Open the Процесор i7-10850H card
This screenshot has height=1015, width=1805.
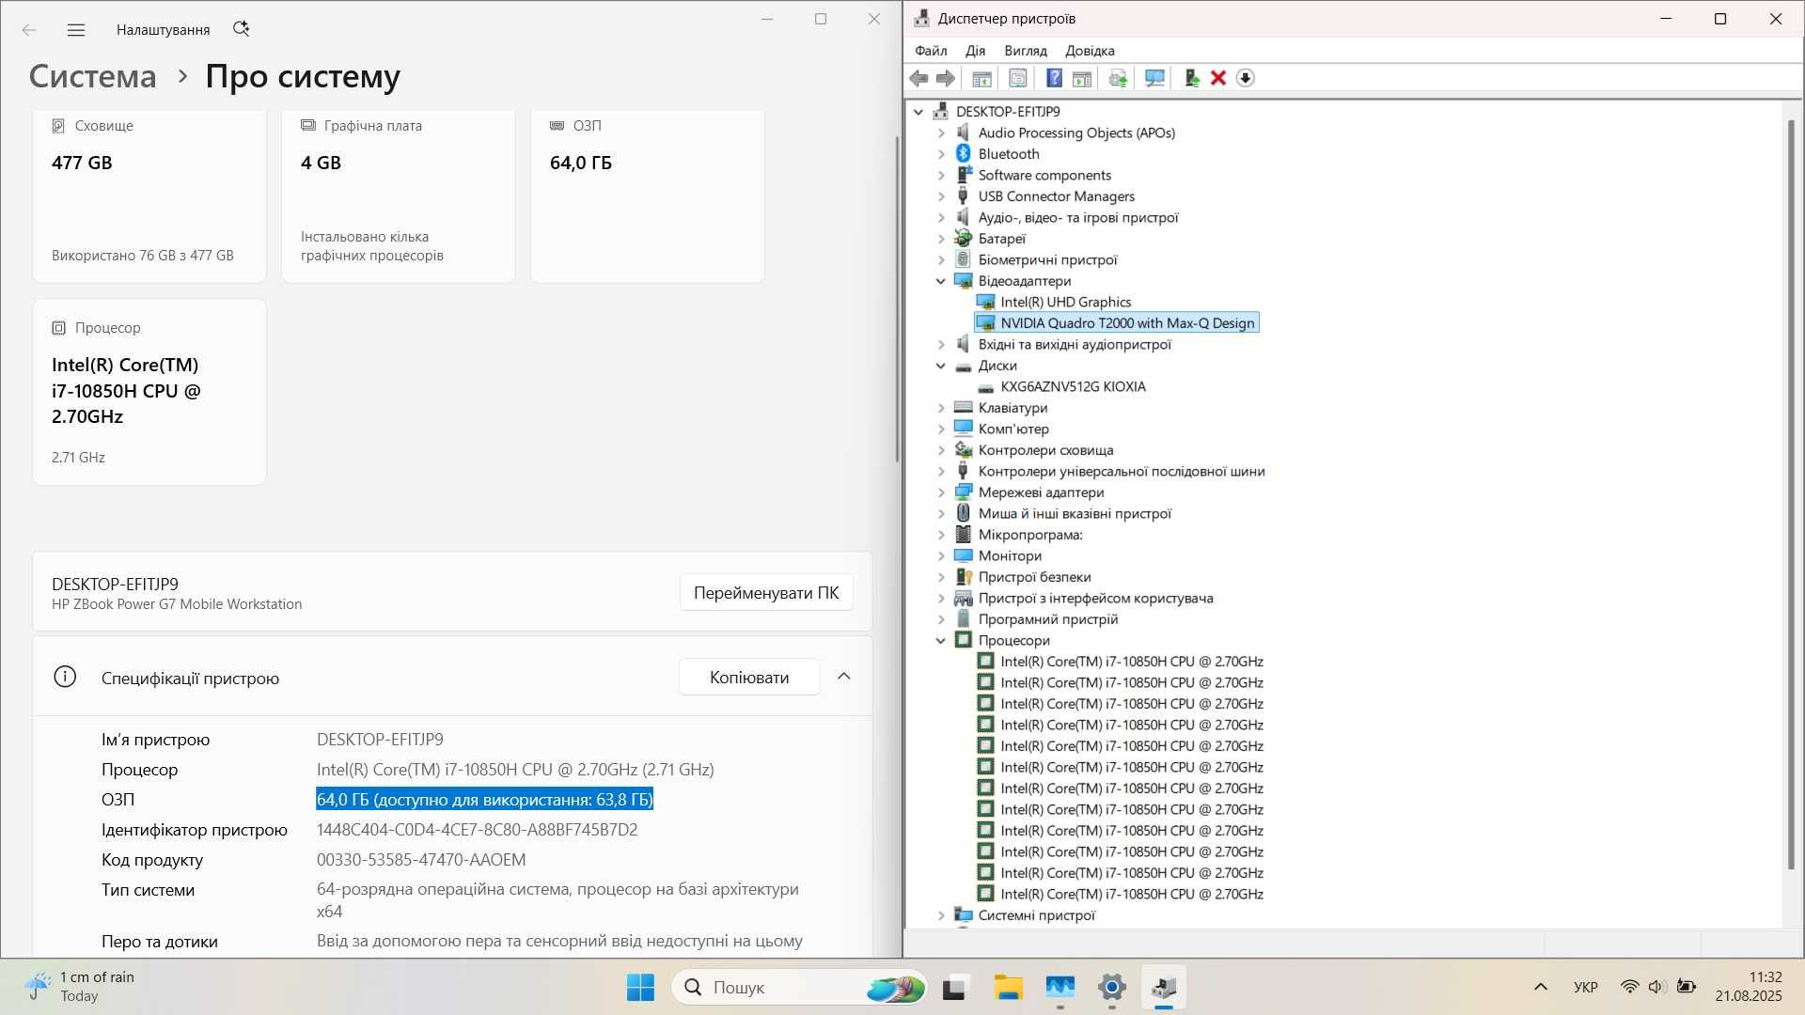(149, 392)
